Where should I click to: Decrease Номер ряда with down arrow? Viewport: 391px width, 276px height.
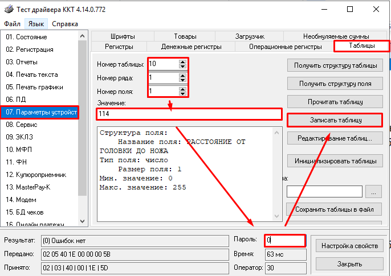coord(182,80)
